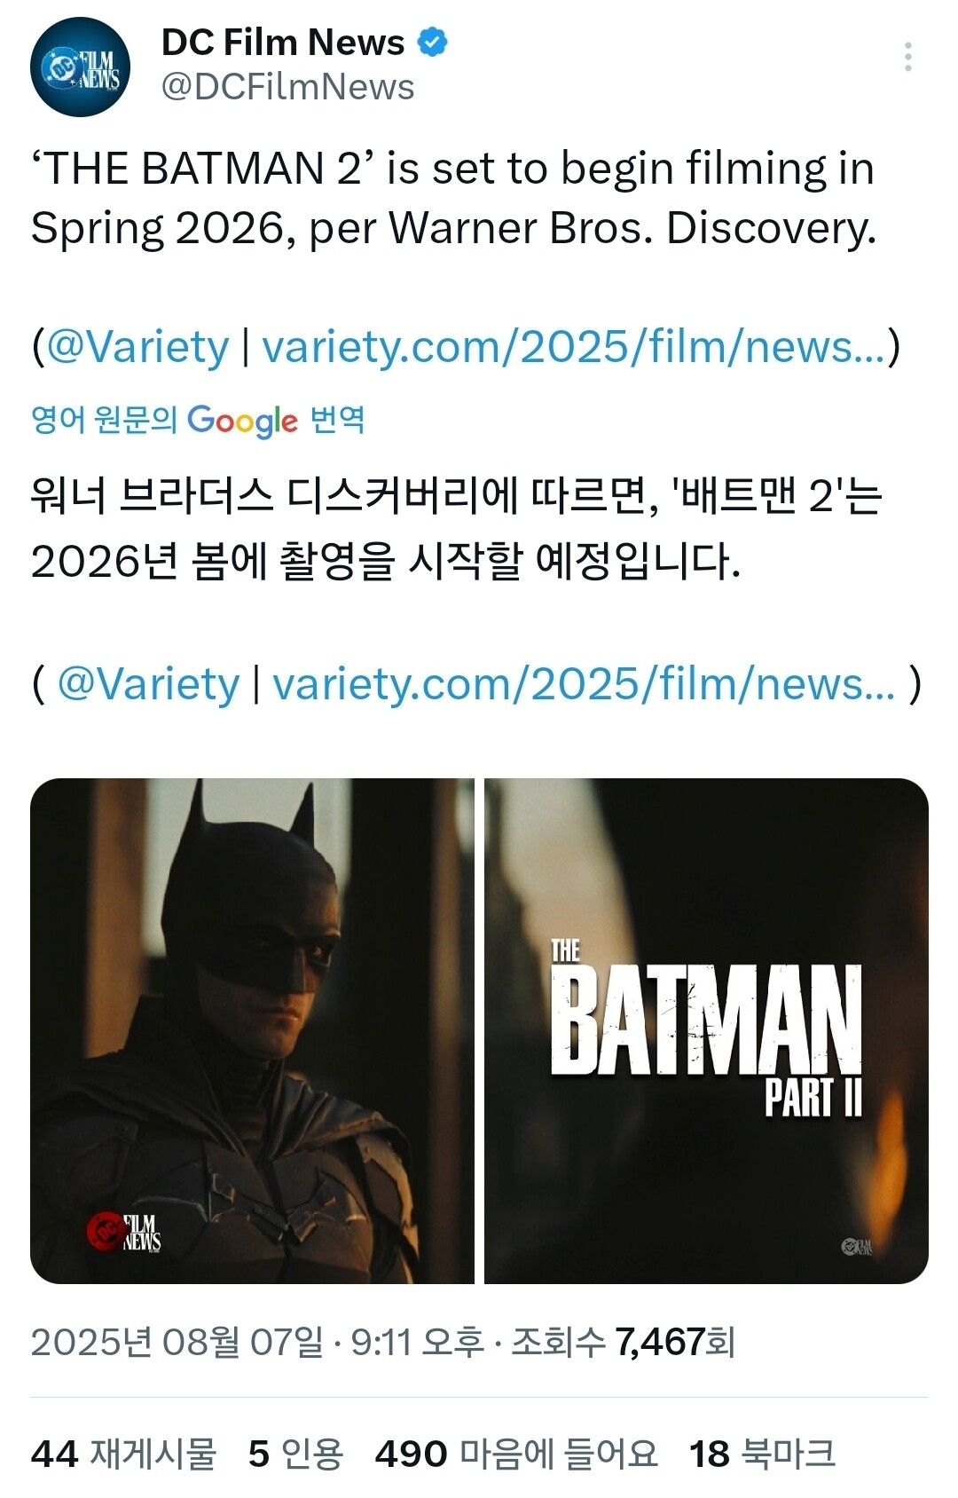Click the DC Film News display name
958x1498 pixels.
click(x=283, y=42)
